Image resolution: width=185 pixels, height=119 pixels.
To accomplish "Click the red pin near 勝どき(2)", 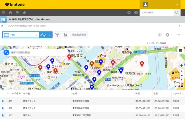I will coord(69,57).
